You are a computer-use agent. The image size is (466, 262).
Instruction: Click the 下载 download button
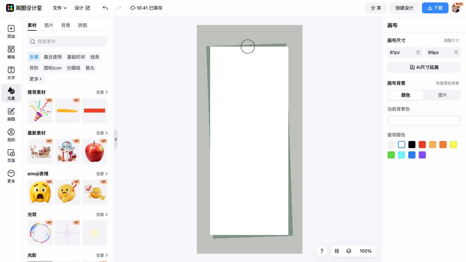pyautogui.click(x=435, y=8)
